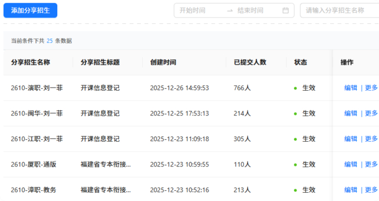
Task: Click 福建省专本衔接 title in 2610-厦职 row
Action: 106,164
